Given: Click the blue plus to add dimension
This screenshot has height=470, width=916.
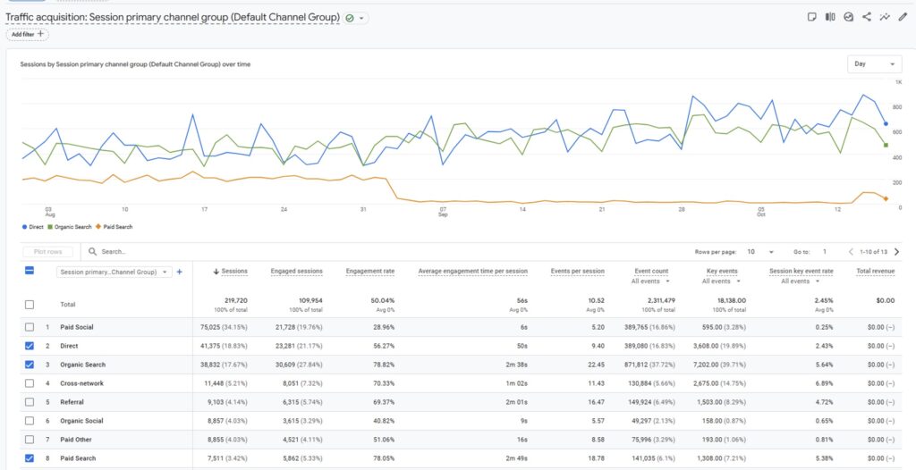Looking at the screenshot, I should pyautogui.click(x=179, y=272).
